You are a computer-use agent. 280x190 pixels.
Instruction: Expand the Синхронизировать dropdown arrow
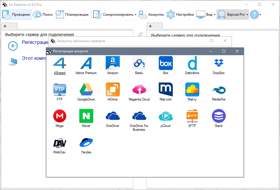[x=135, y=15]
